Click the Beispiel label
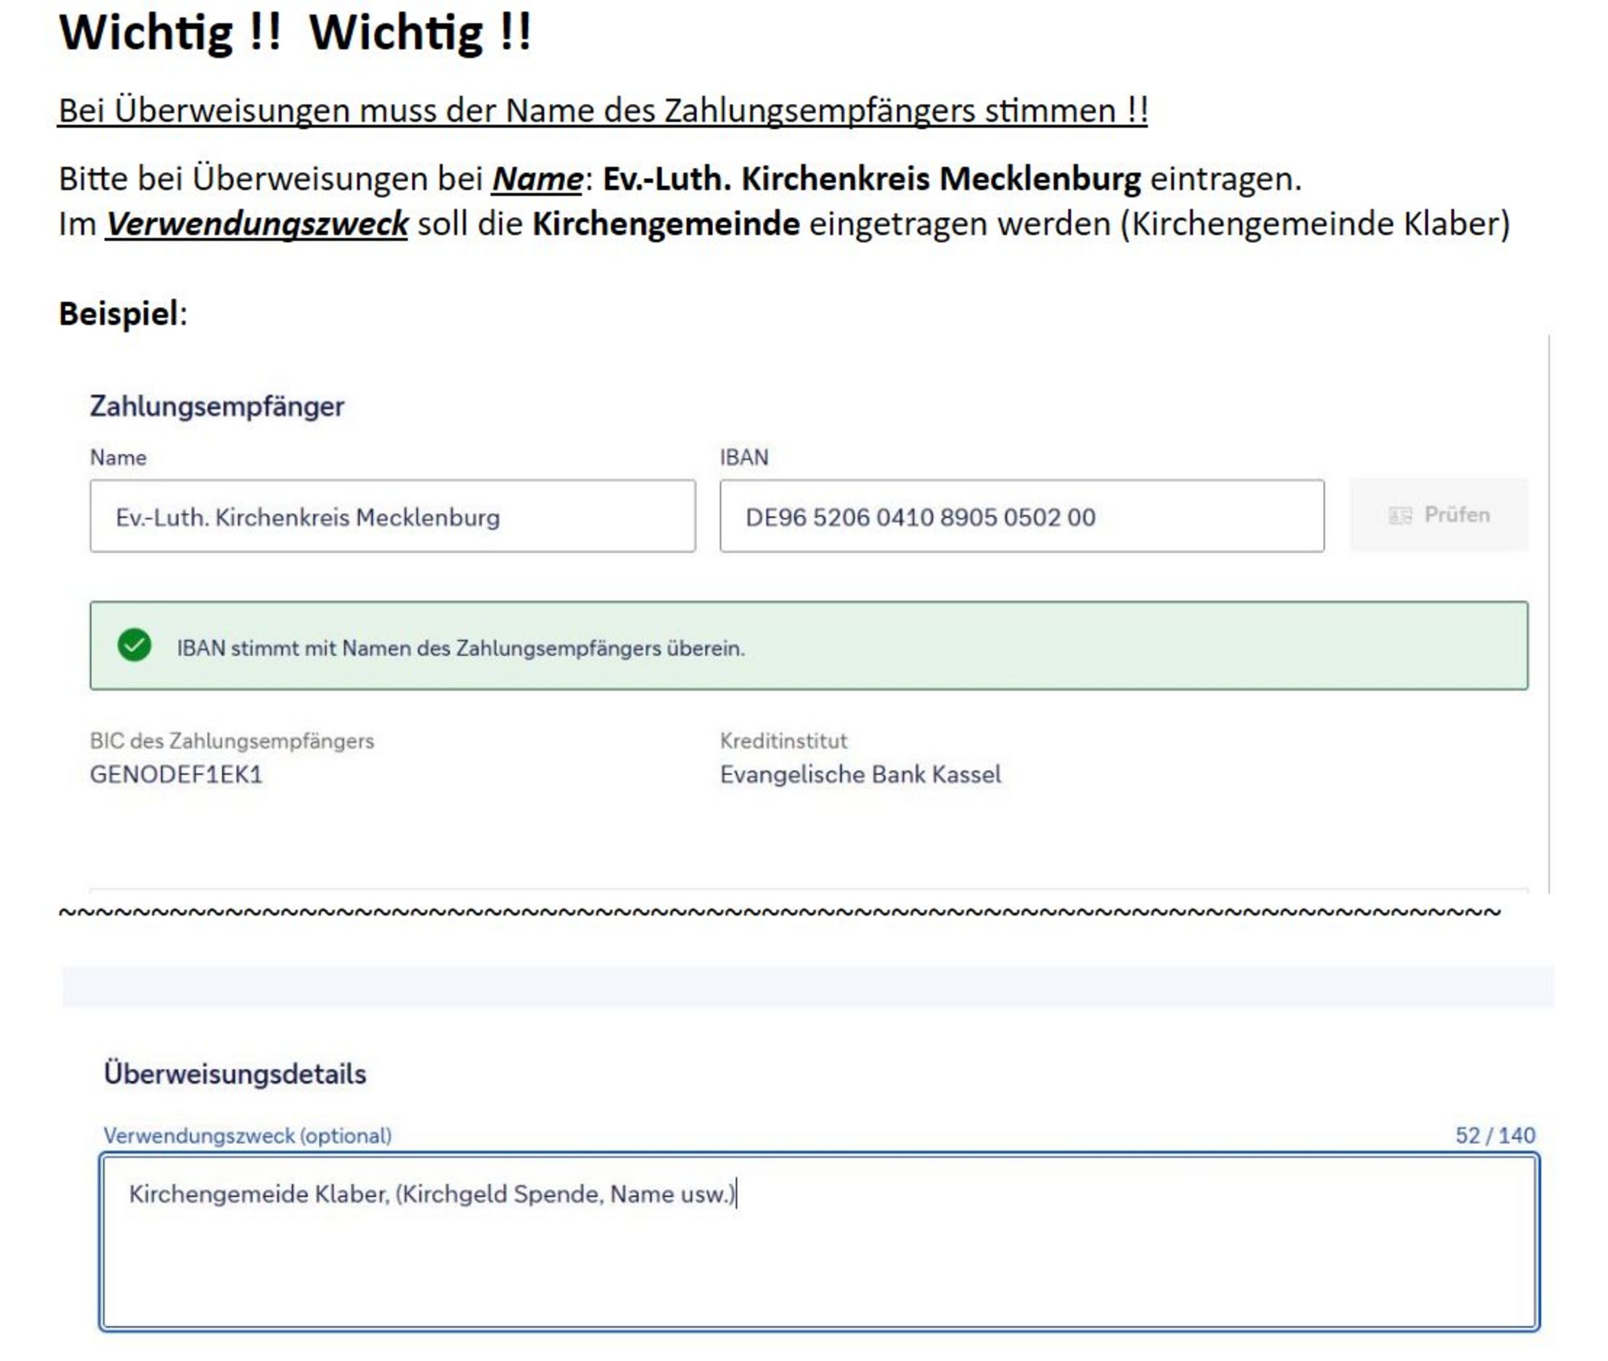Image resolution: width=1608 pixels, height=1361 pixels. pyautogui.click(x=122, y=313)
